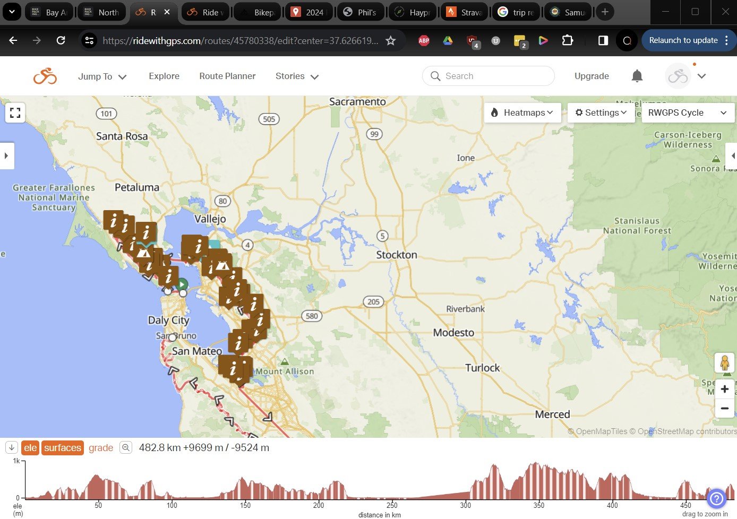The height and width of the screenshot is (519, 737).
Task: Go to the Explore page
Action: tap(164, 76)
